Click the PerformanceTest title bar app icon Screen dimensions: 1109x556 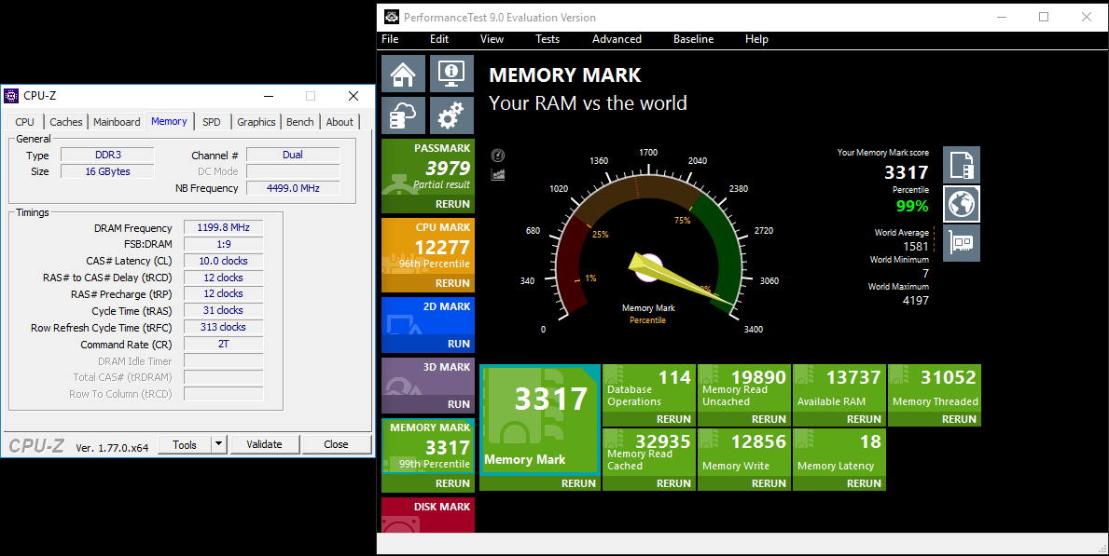click(391, 17)
